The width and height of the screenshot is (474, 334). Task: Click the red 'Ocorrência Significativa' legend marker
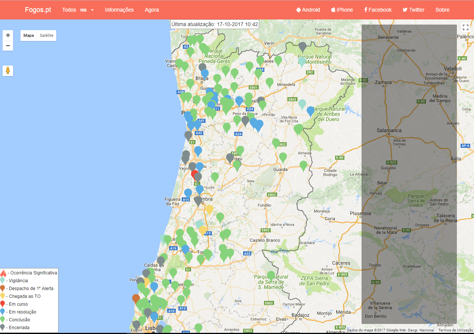3,273
